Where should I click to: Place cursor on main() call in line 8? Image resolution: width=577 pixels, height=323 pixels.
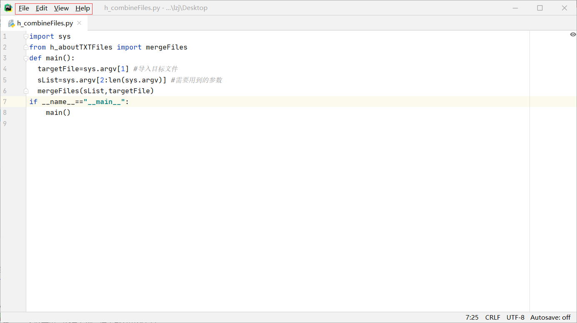pos(58,112)
